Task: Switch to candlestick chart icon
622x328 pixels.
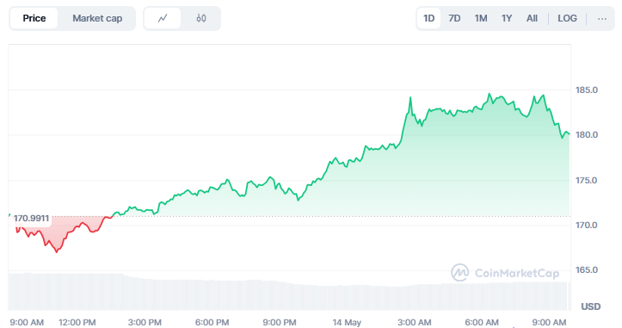Action: coord(201,18)
